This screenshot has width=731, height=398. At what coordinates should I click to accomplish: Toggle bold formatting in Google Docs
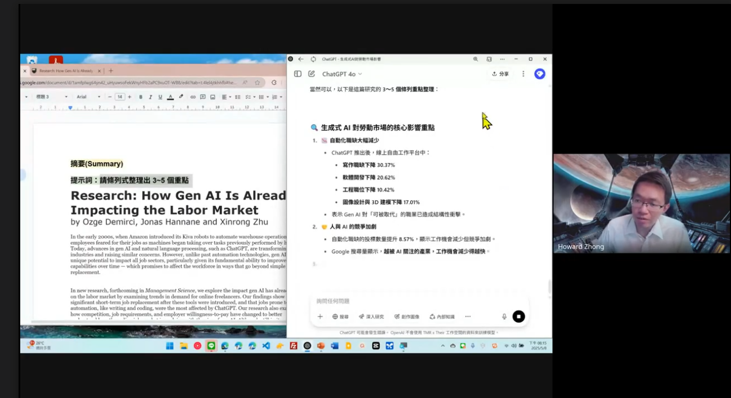point(141,97)
